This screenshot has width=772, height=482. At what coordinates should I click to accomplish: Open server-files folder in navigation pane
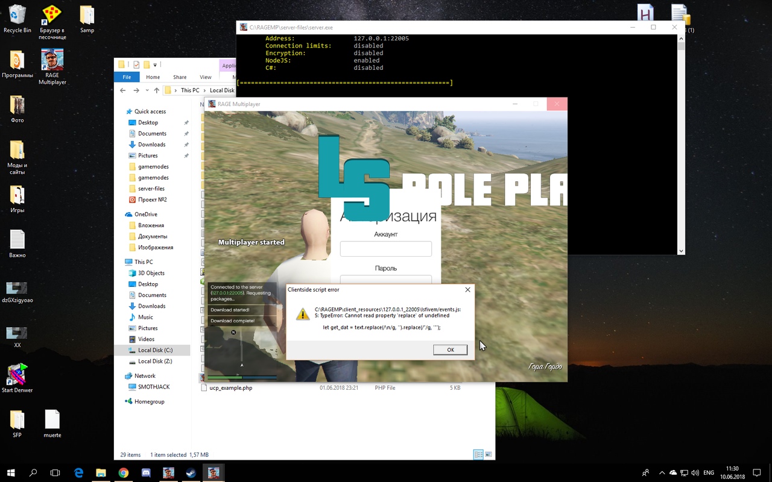pyautogui.click(x=151, y=189)
